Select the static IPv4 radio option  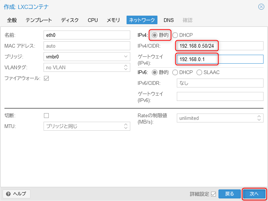154,35
